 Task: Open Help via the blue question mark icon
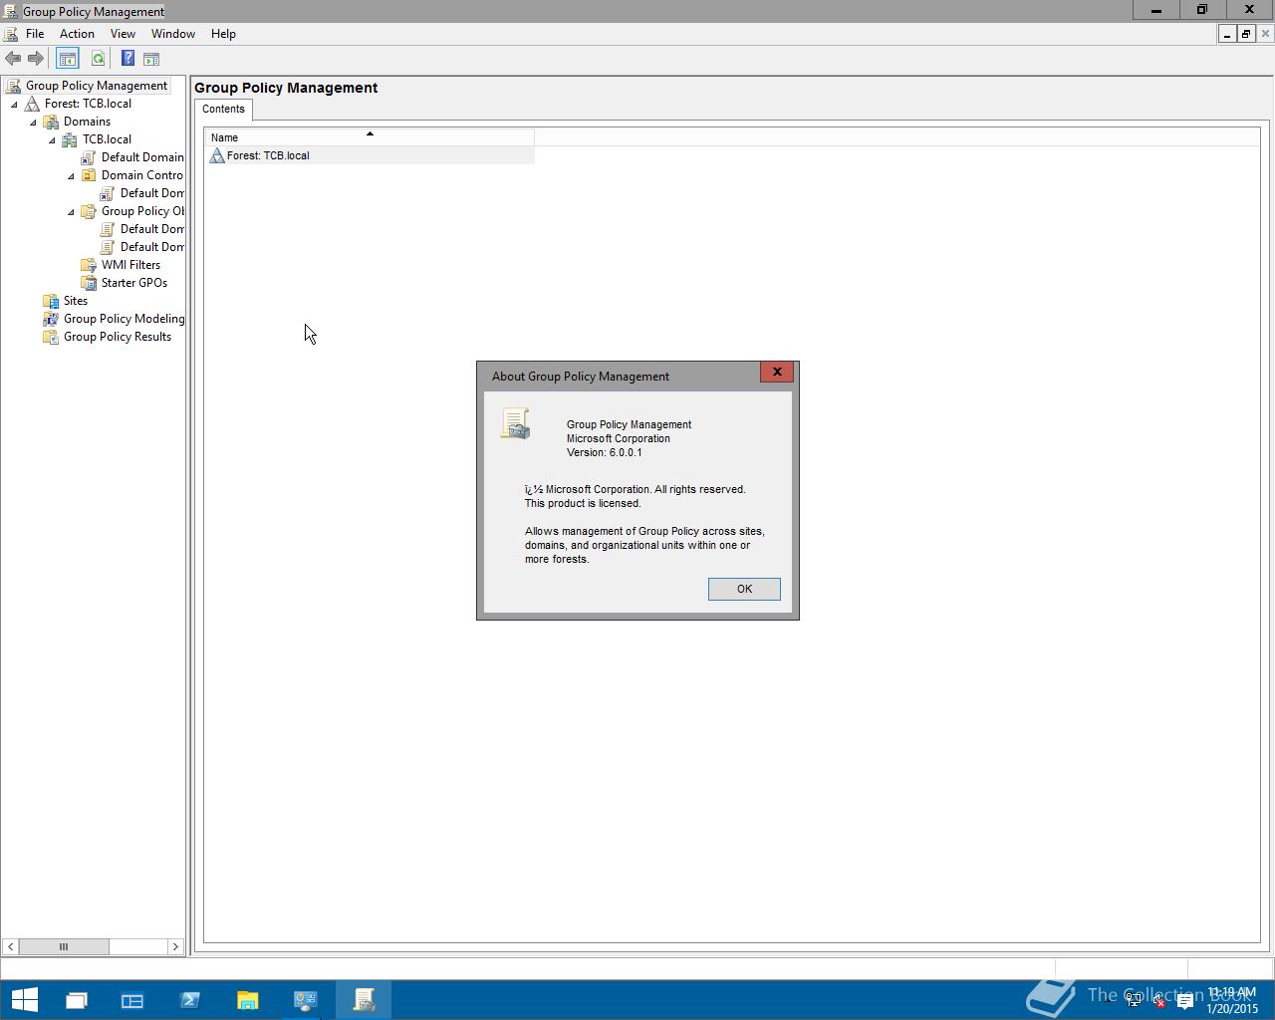coord(127,59)
